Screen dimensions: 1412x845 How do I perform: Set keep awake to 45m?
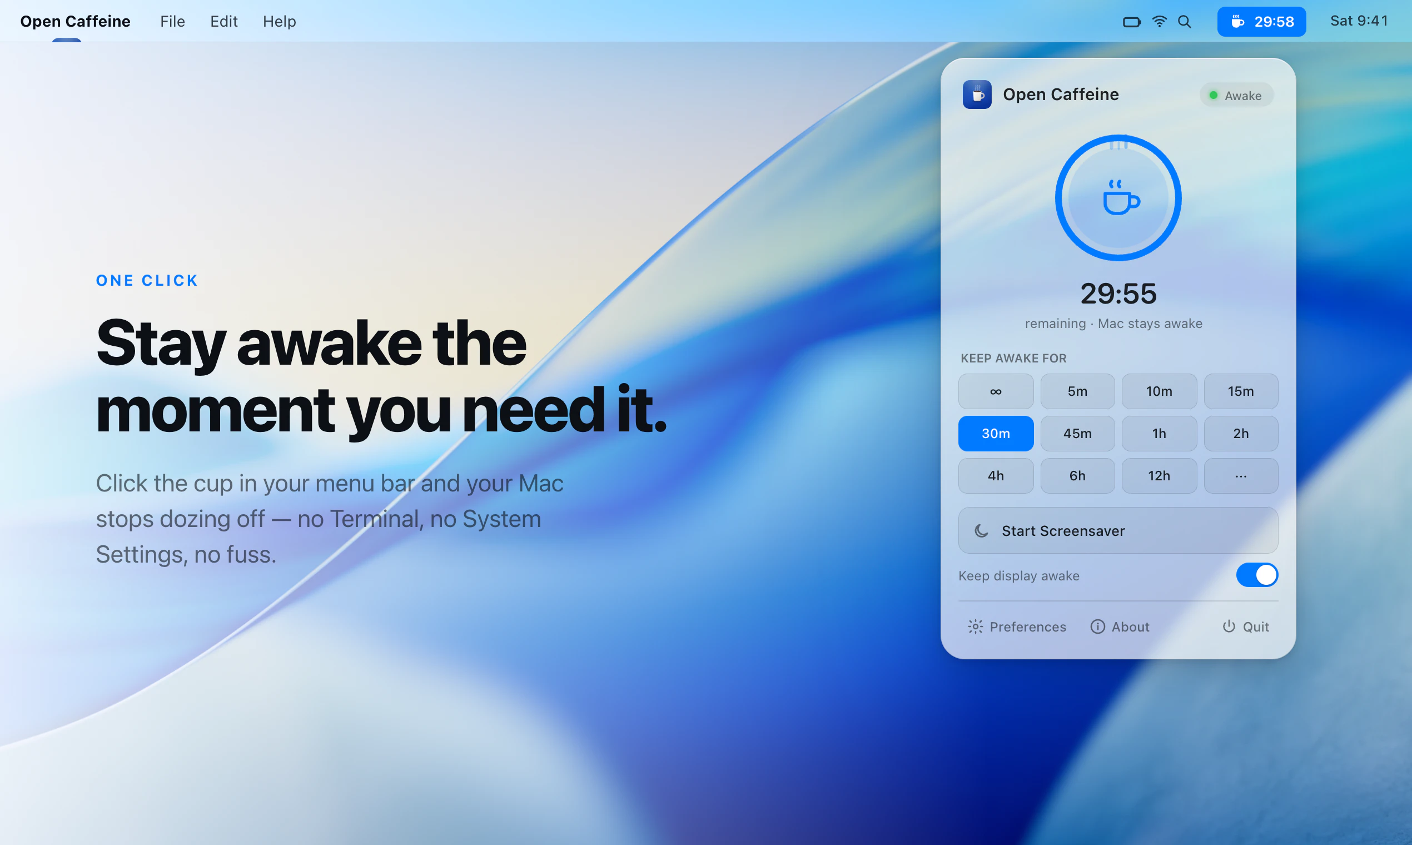click(x=1077, y=433)
